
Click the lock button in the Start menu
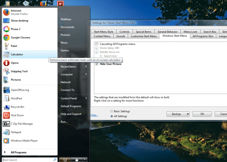(x=77, y=160)
